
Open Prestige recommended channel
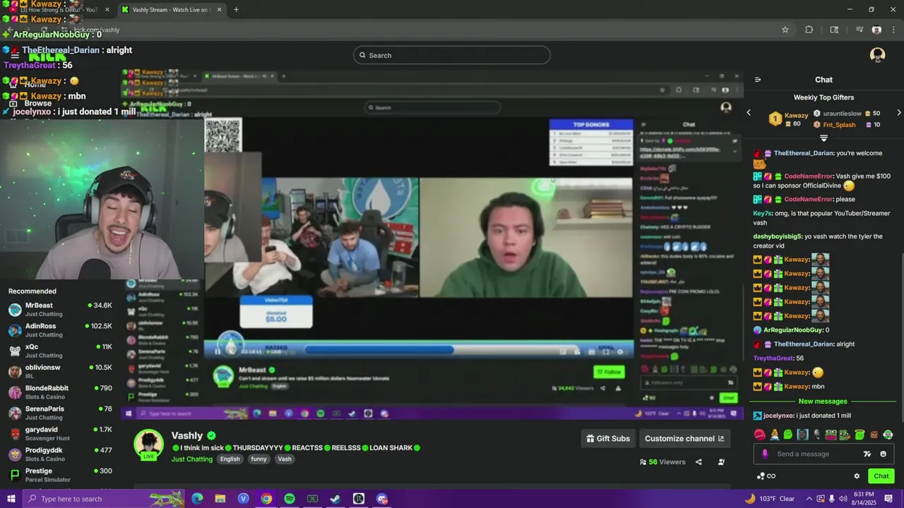pos(60,475)
